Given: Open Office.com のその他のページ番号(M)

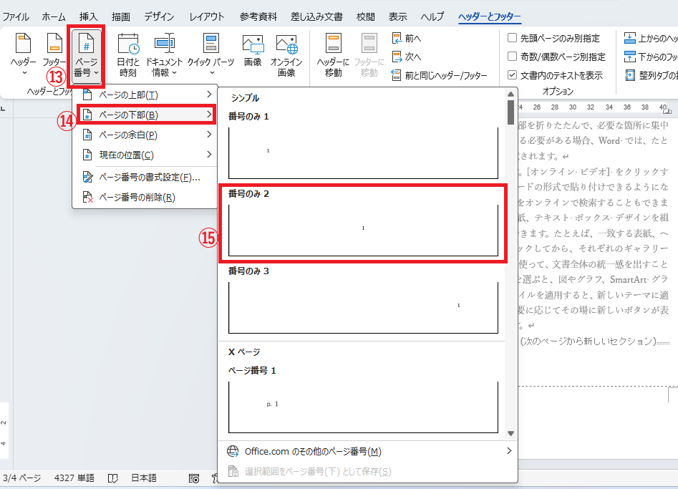Looking at the screenshot, I should pos(367,451).
